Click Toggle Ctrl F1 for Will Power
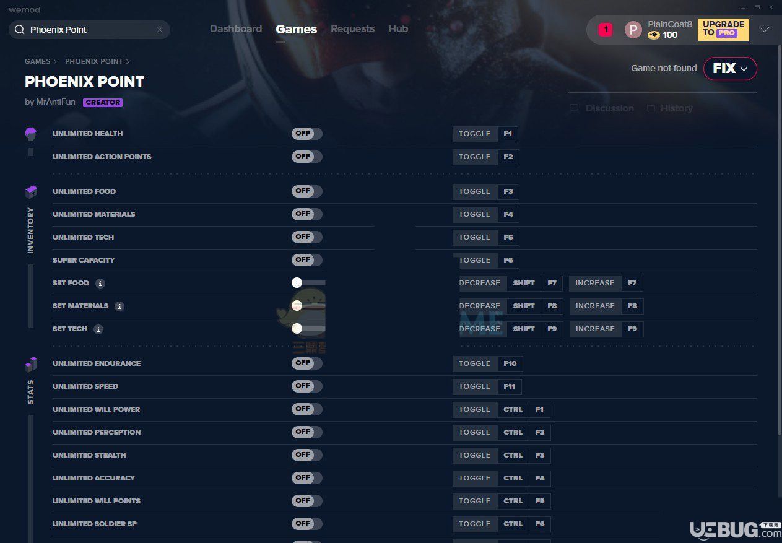This screenshot has width=782, height=543. point(502,409)
